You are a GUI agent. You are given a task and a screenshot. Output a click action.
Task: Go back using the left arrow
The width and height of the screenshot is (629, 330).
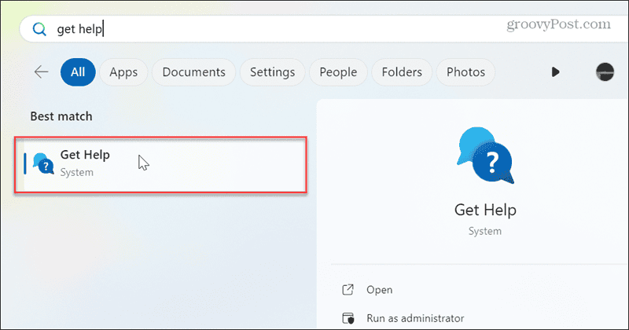(x=42, y=72)
